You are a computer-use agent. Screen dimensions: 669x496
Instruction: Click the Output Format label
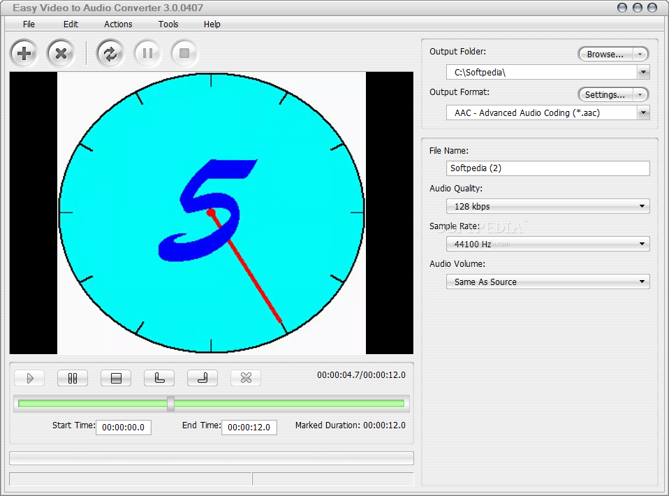click(x=459, y=92)
